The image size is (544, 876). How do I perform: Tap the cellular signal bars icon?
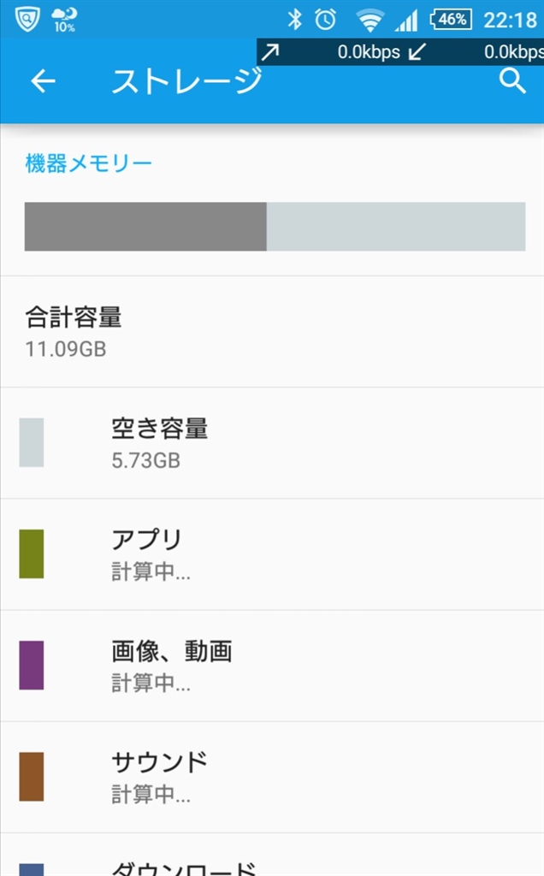click(406, 20)
